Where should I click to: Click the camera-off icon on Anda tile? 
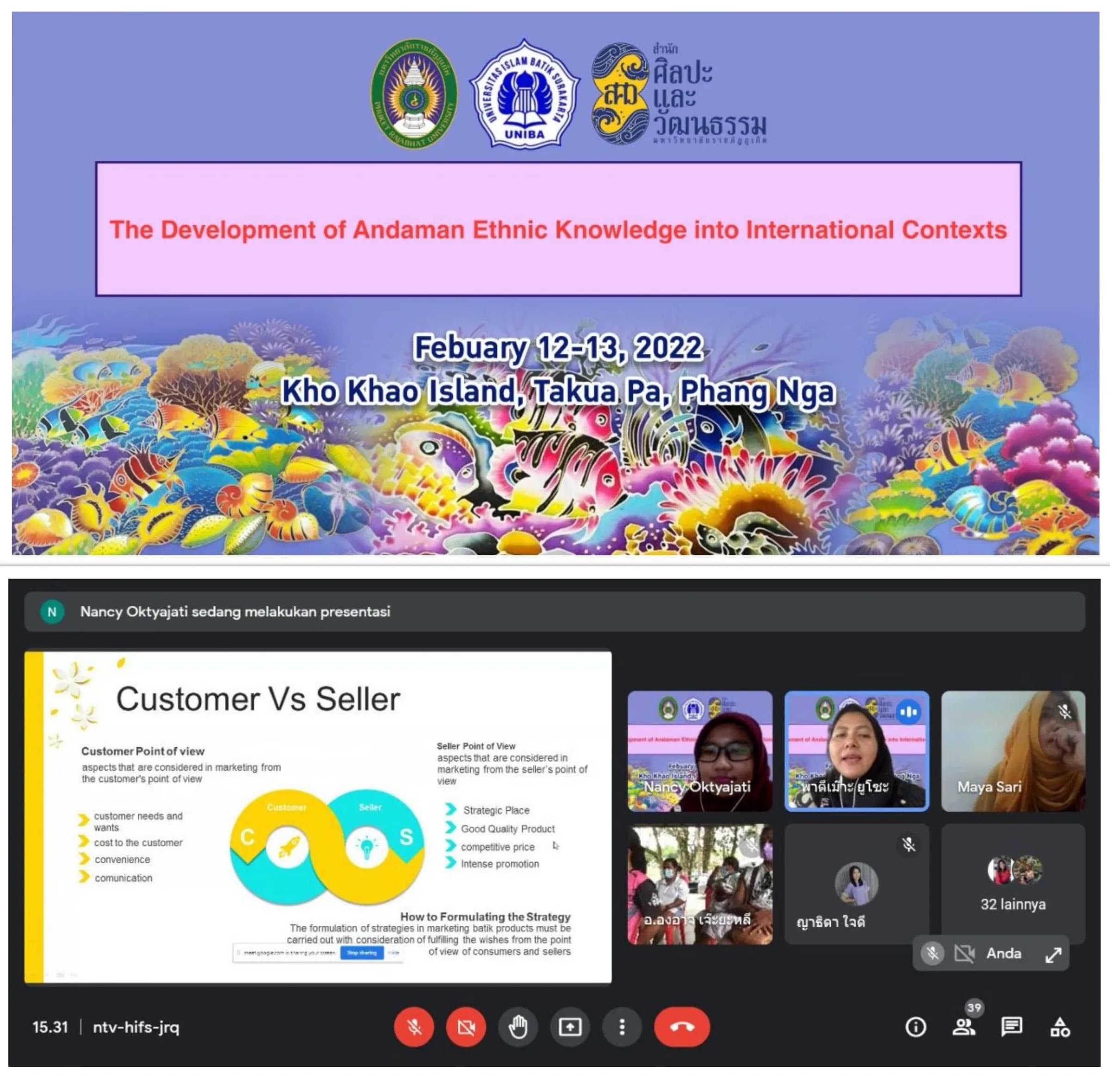pyautogui.click(x=964, y=953)
